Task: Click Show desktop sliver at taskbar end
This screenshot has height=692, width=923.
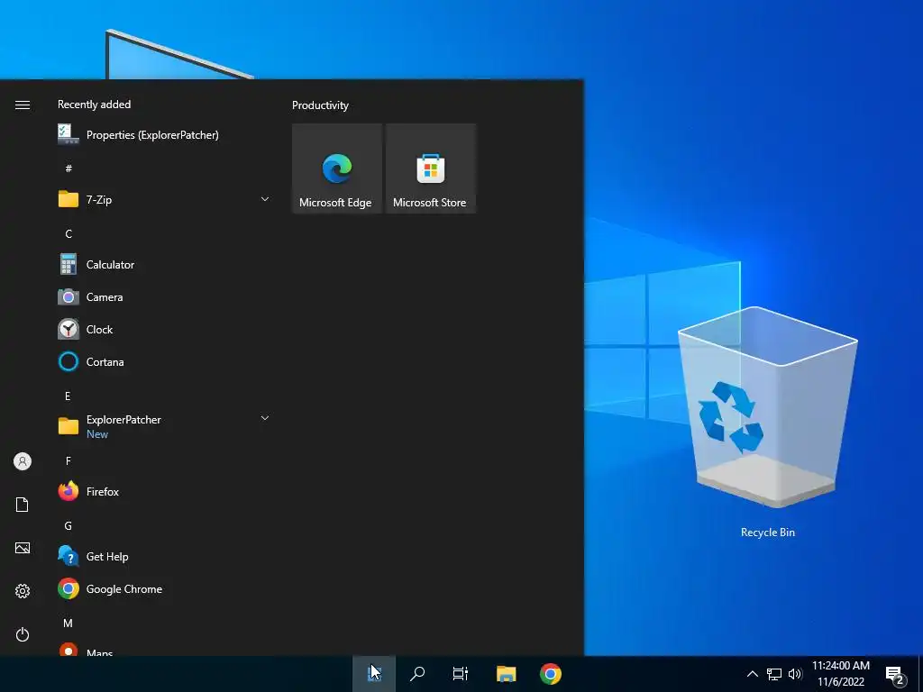Action: [920, 674]
